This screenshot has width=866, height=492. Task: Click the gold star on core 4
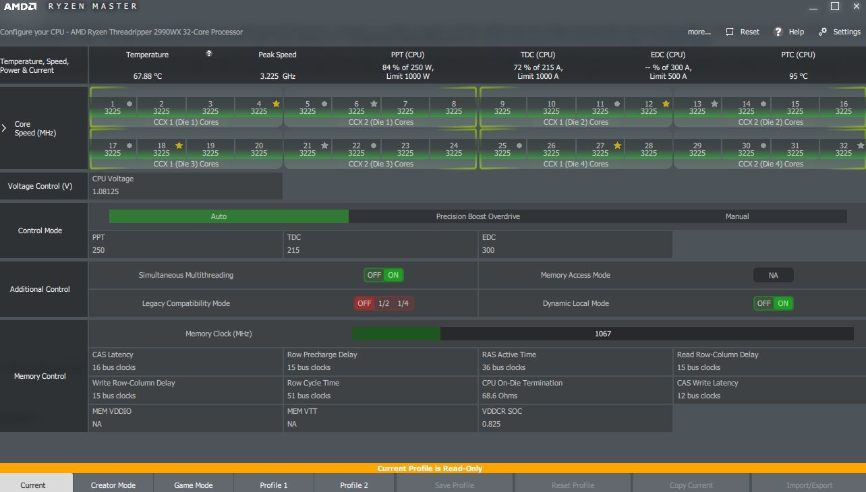276,104
